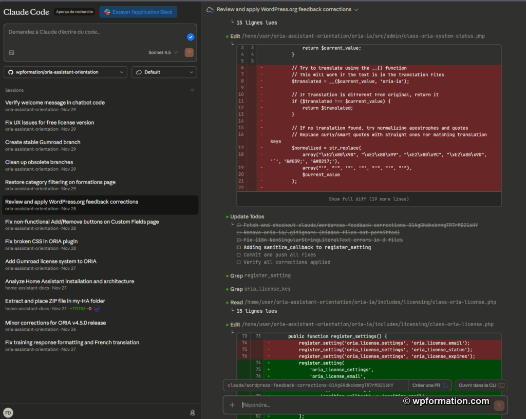Click Essayer l'application Slack button
The height and width of the screenshot is (419, 526).
click(x=138, y=12)
